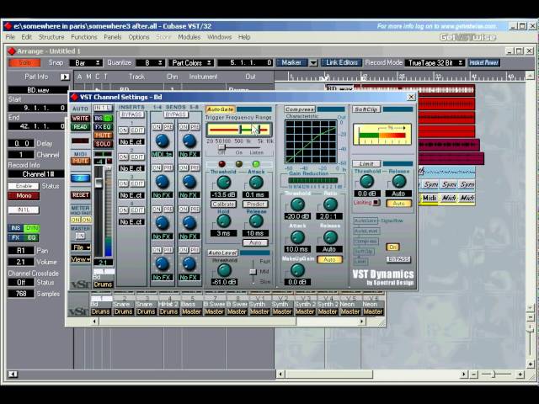The width and height of the screenshot is (539, 404).
Task: Open the File menu
Action: click(10, 37)
